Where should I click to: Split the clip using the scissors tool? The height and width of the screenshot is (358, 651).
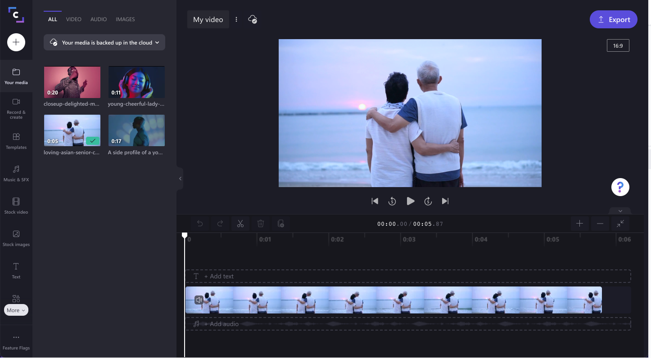click(x=240, y=224)
